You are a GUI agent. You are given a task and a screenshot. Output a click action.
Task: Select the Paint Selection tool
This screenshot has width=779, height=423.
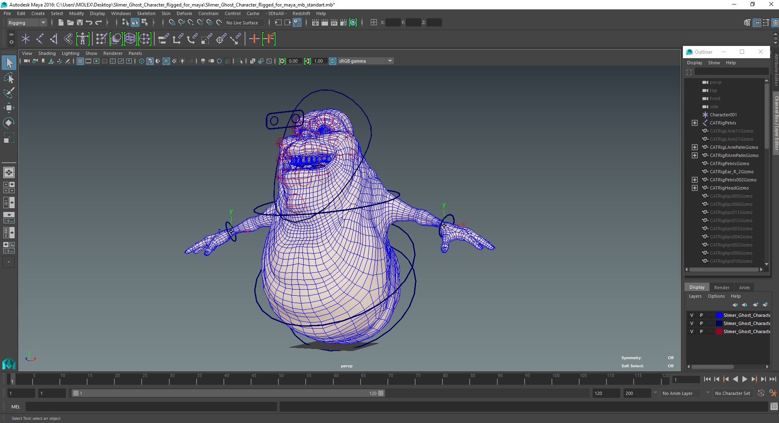tap(9, 93)
